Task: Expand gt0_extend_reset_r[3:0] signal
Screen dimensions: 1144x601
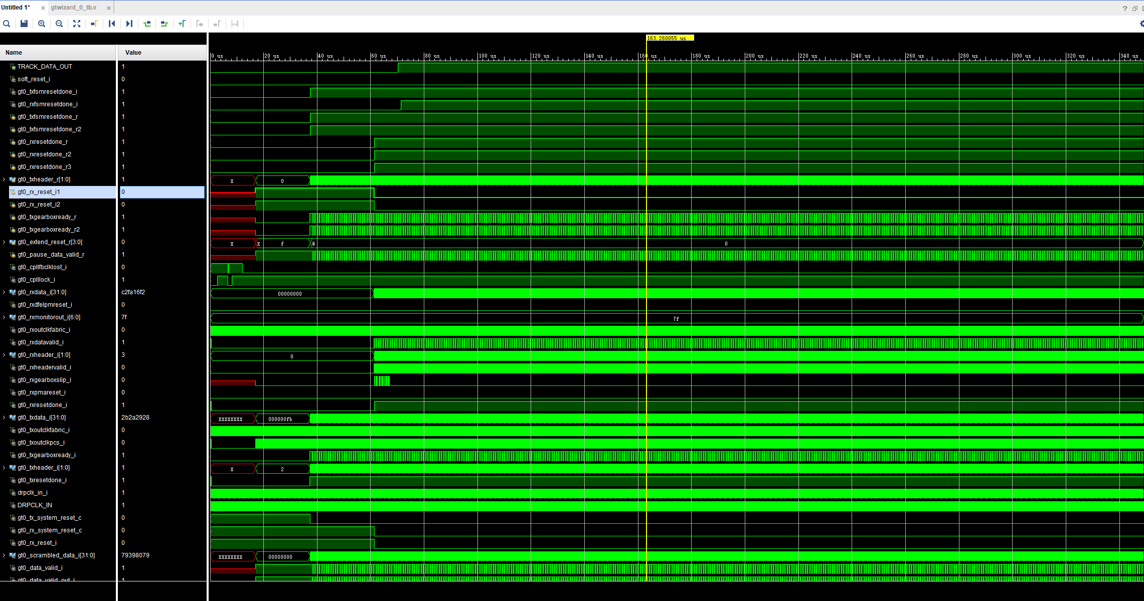Action: tap(4, 242)
